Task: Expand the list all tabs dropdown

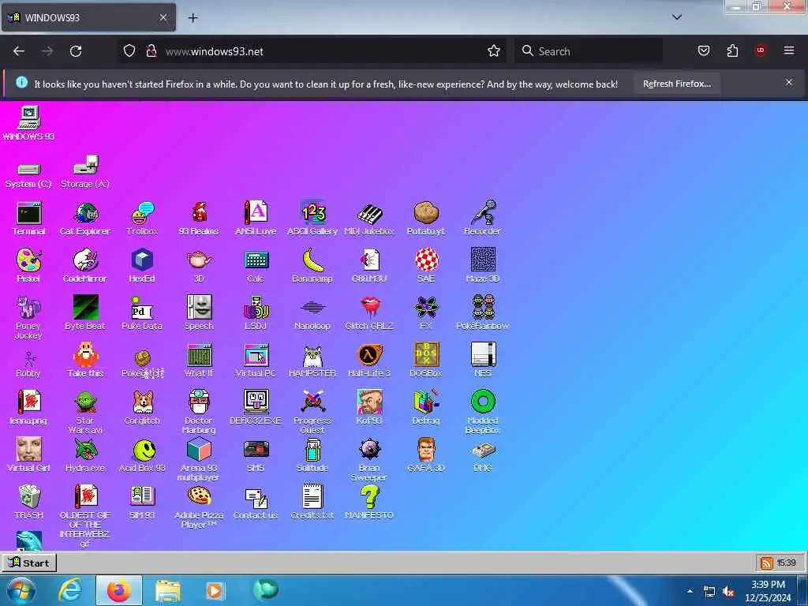Action: pos(677,17)
